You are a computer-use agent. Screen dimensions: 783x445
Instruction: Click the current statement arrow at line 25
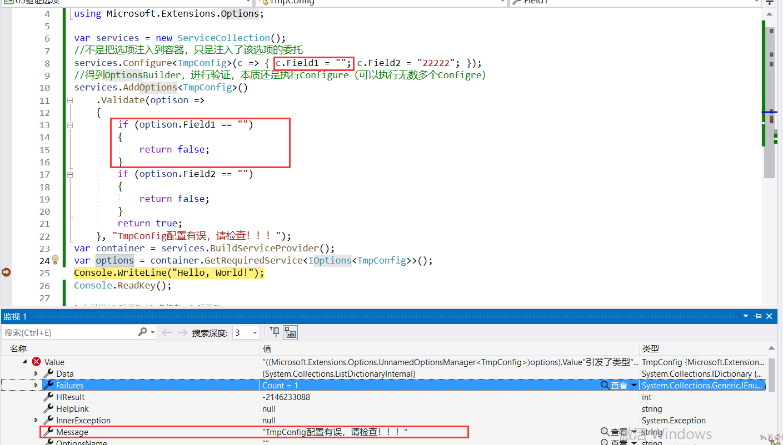6,272
